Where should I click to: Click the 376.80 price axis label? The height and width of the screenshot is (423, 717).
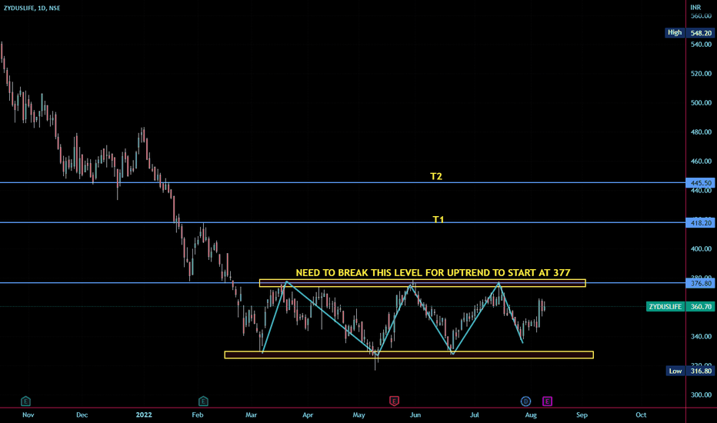(x=701, y=283)
